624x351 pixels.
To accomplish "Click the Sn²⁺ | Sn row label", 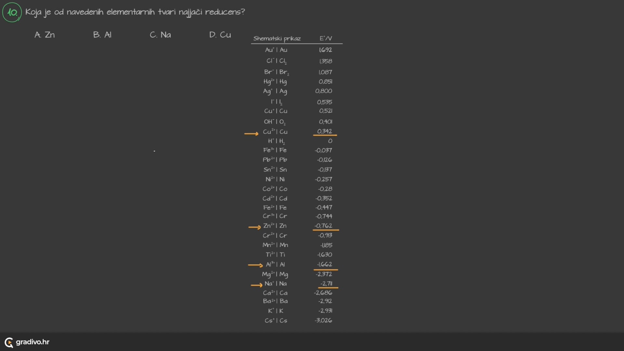I will (x=275, y=169).
